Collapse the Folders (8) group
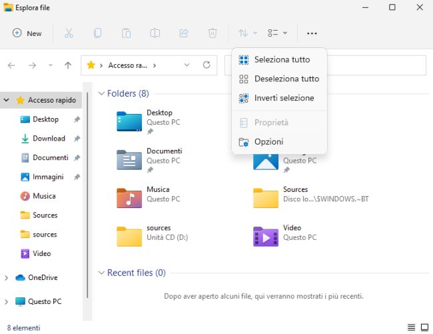 coord(101,93)
